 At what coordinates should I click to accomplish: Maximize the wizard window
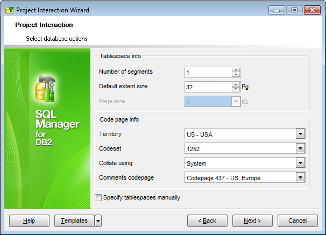pos(294,10)
